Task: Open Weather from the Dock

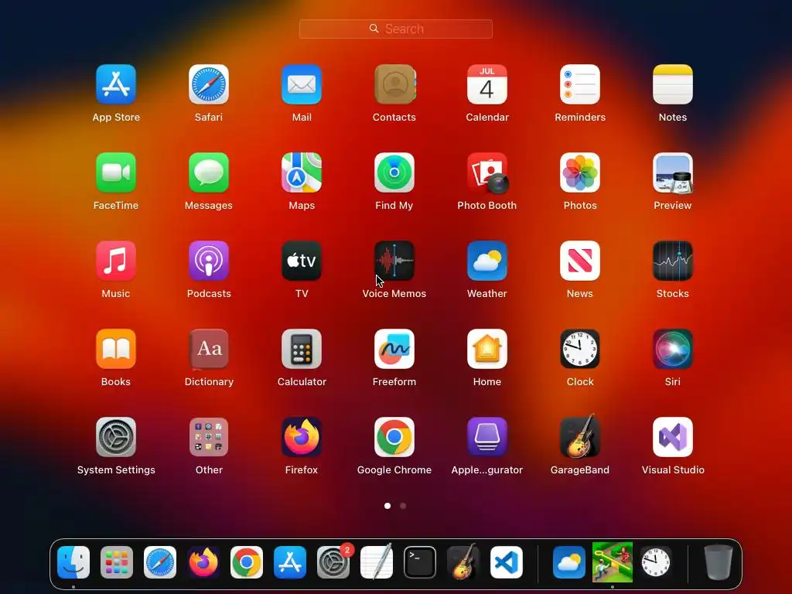Action: pyautogui.click(x=568, y=562)
